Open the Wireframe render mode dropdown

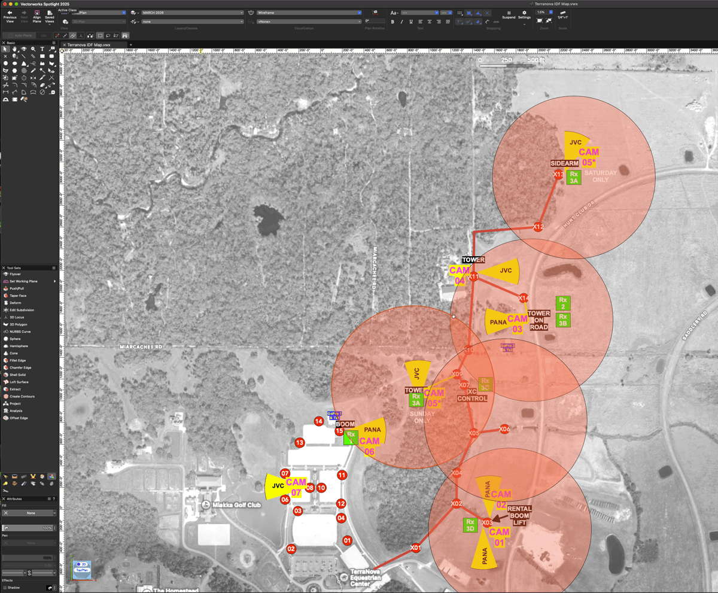coord(309,13)
